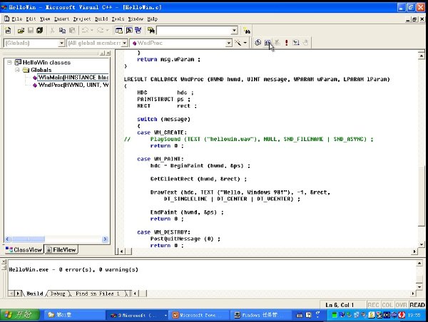Click the Ln 6, Col 1 status indicator
428x322 pixels.
pyautogui.click(x=340, y=305)
